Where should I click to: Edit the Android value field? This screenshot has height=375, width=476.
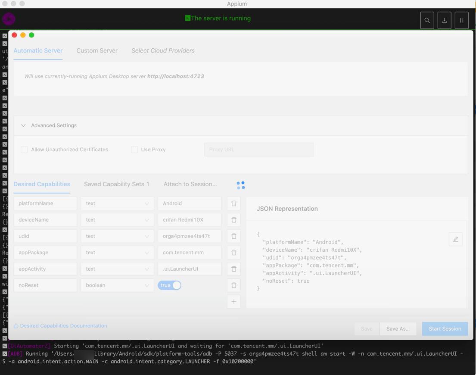click(190, 203)
